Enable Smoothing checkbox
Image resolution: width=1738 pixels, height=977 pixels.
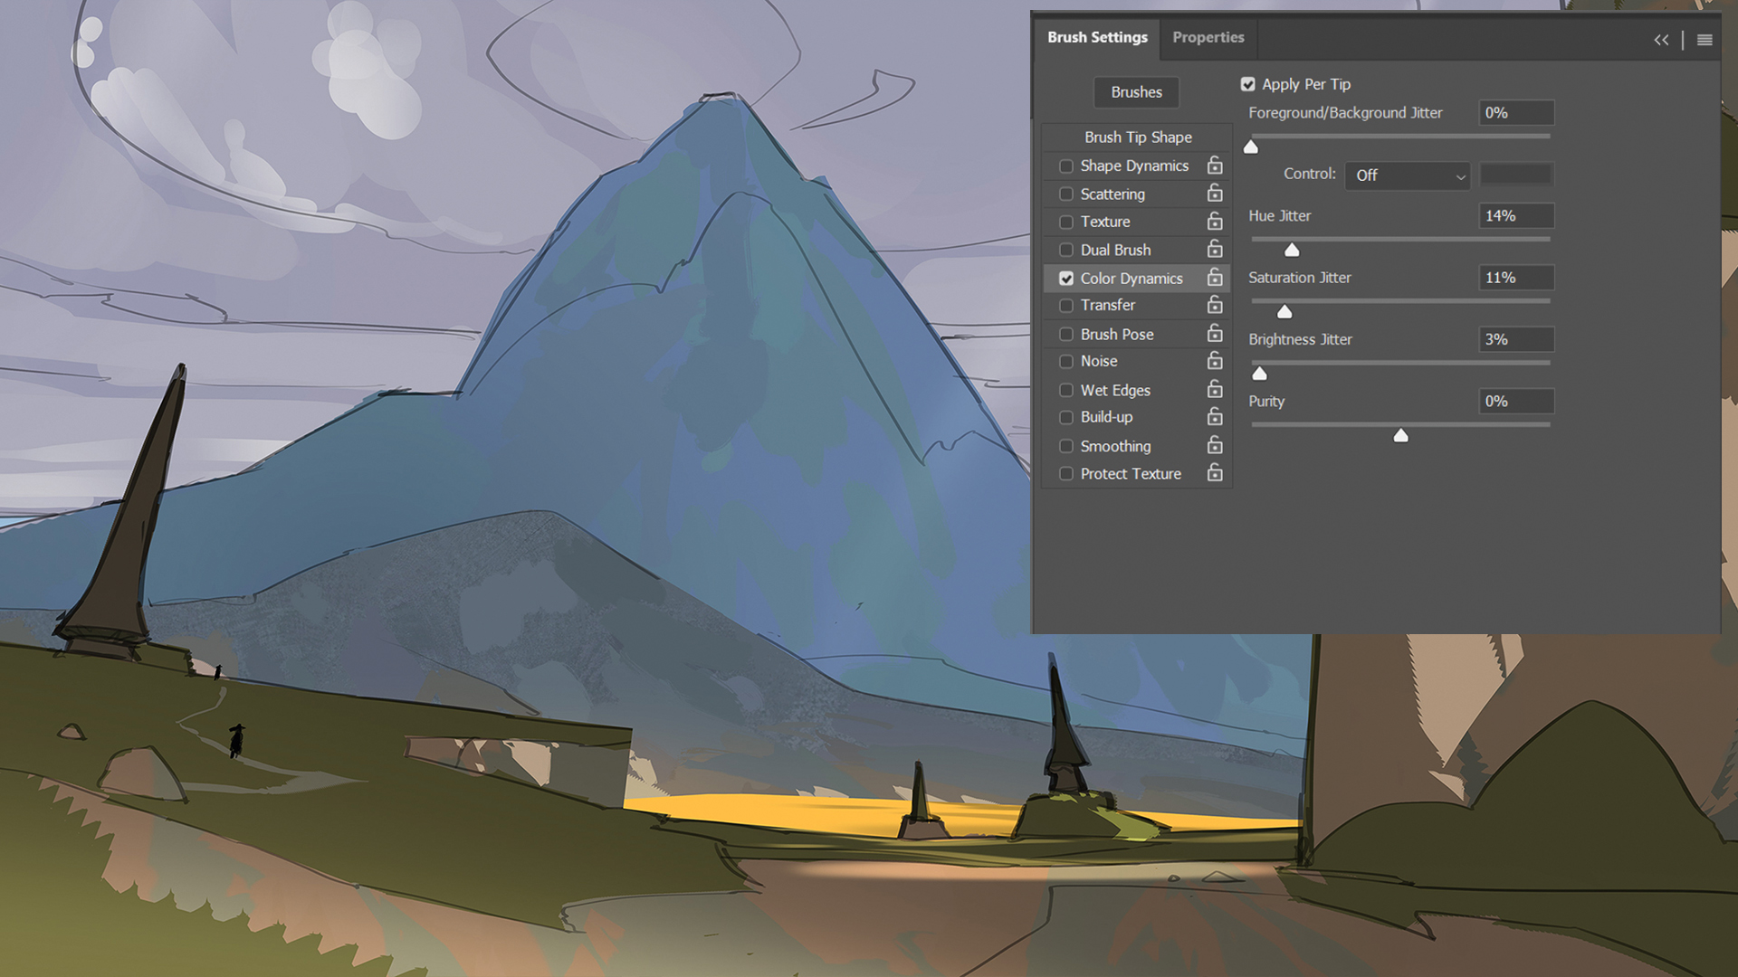coord(1066,447)
